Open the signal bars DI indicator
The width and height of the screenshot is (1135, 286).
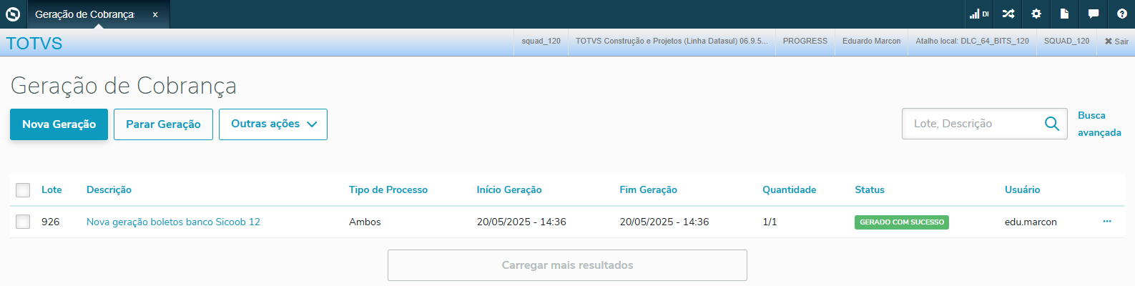pos(979,14)
